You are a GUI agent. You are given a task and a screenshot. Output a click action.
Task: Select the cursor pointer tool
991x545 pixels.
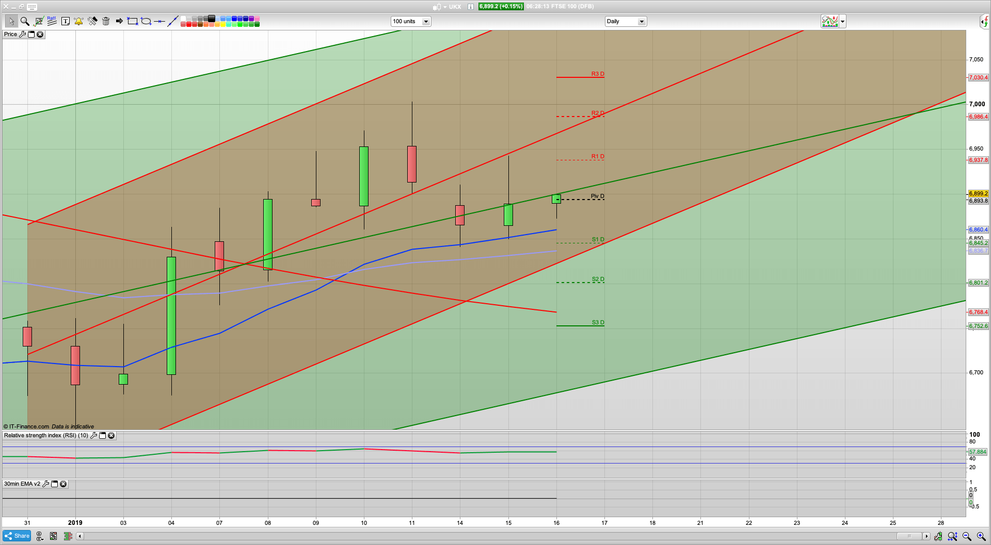pos(11,21)
